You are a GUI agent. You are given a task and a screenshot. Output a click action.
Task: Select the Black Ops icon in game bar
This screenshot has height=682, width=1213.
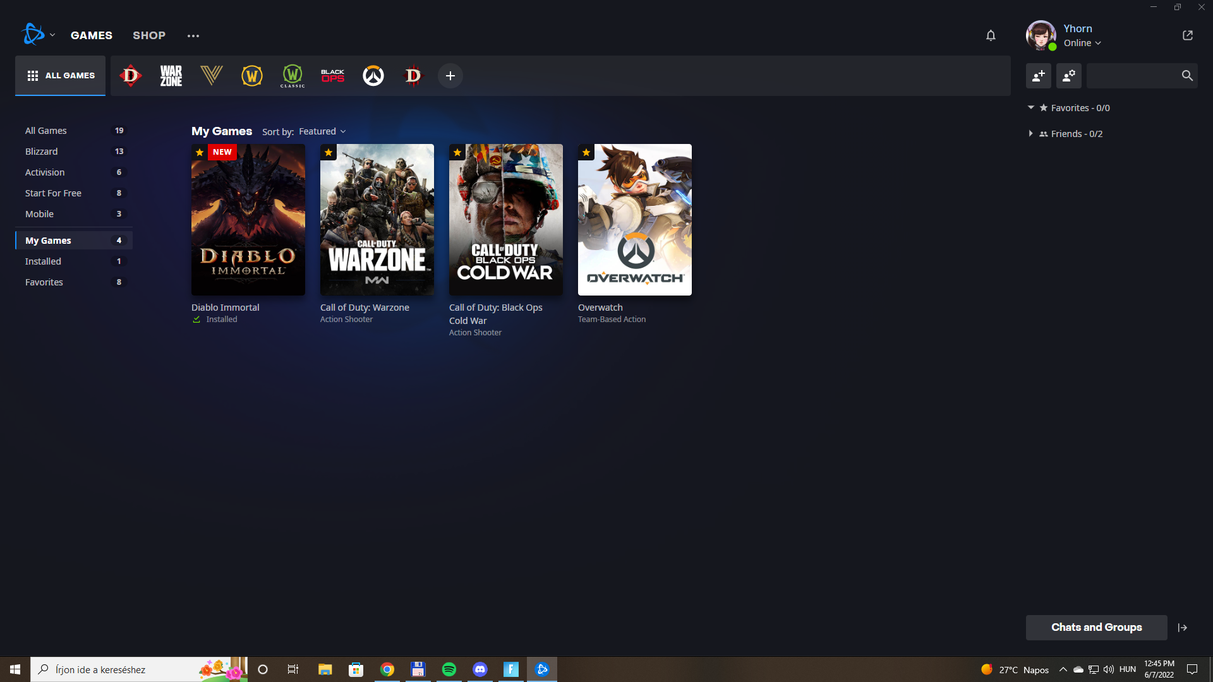(333, 76)
